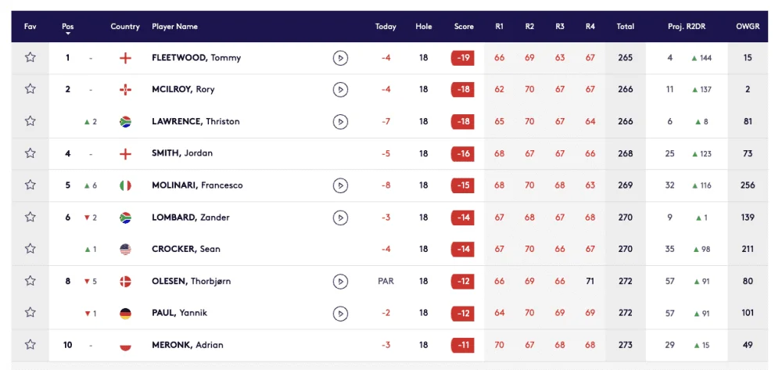The height and width of the screenshot is (370, 782).
Task: Toggle favorite star for Rory McIlroy
Action: pos(30,89)
